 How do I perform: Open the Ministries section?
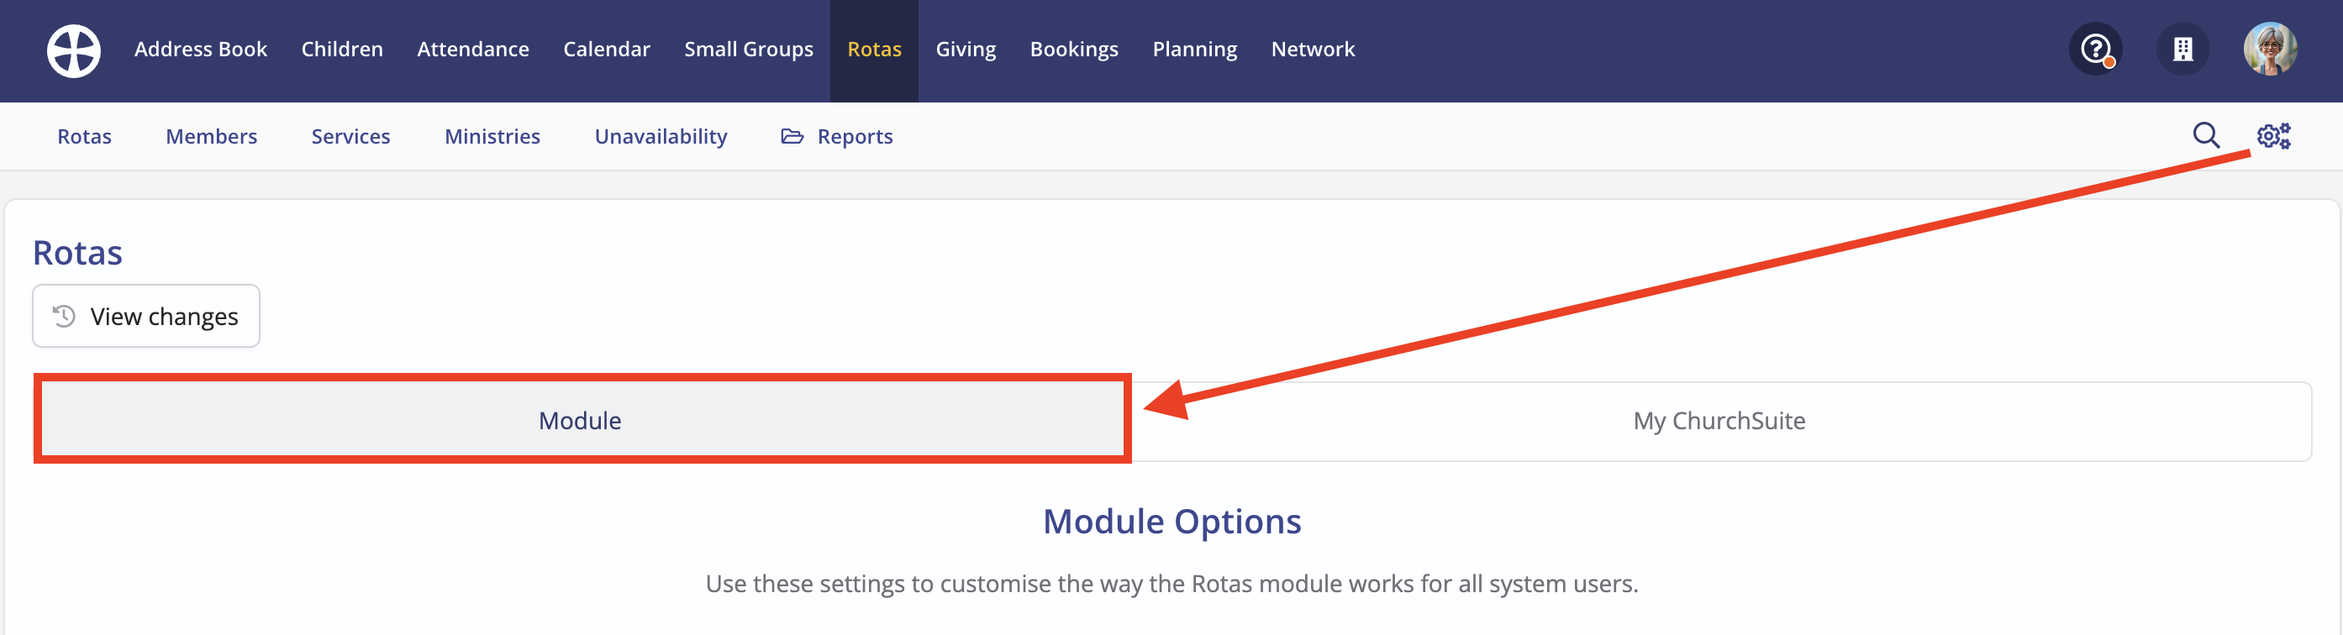(x=492, y=136)
